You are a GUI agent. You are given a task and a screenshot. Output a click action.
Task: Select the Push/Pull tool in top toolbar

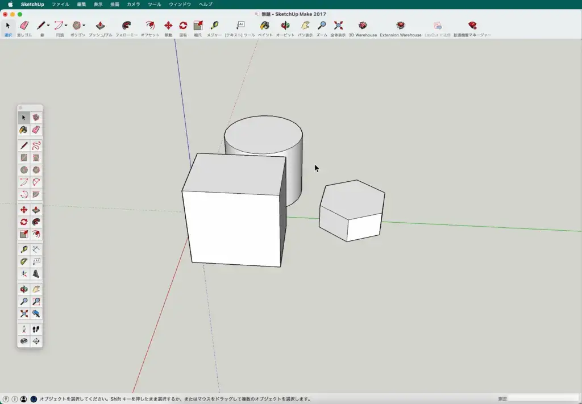[100, 26]
